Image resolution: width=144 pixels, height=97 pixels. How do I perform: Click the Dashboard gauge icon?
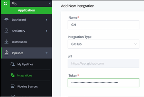(x=6, y=19)
